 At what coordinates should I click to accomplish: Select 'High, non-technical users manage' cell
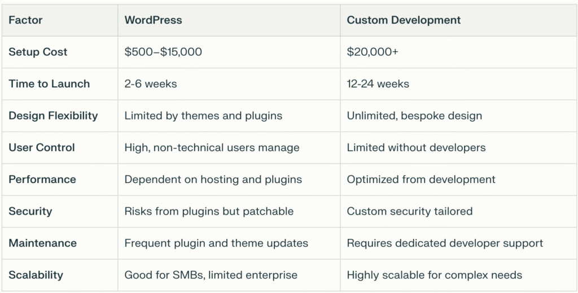tap(212, 148)
